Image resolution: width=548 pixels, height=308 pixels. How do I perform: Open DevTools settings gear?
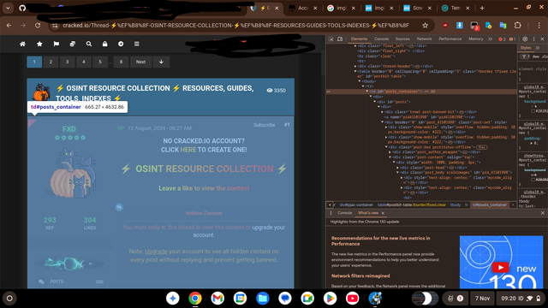(x=525, y=38)
